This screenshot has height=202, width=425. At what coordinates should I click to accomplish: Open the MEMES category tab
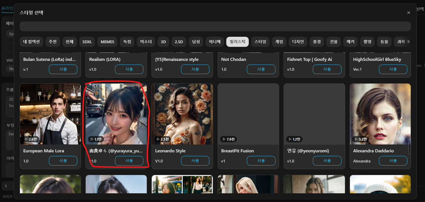tap(107, 42)
